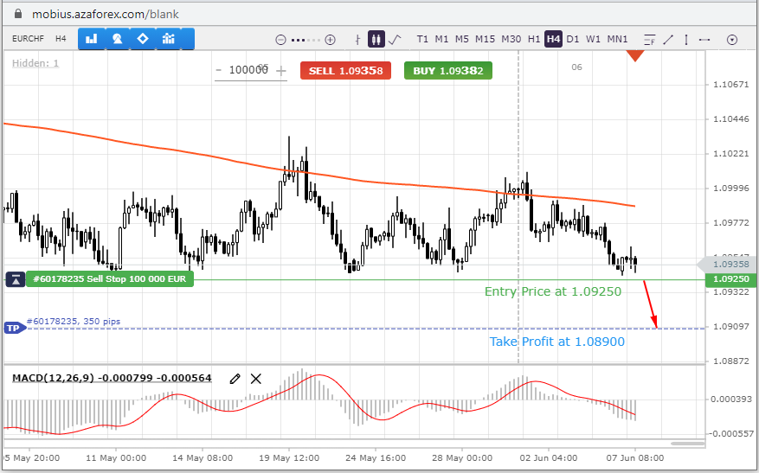Click the blue diamond toolbar icon
Screen dimensions: 759x473
[x=143, y=39]
